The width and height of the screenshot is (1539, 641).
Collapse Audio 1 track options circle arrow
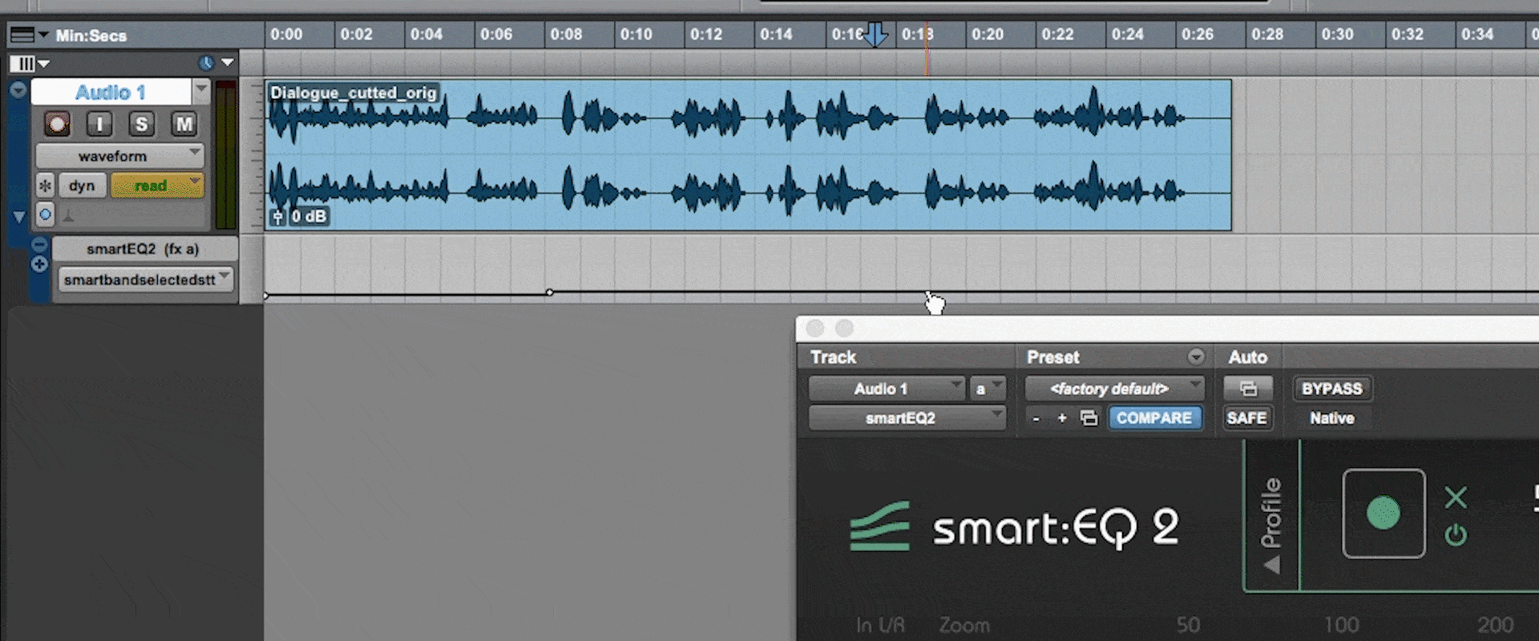(x=18, y=91)
